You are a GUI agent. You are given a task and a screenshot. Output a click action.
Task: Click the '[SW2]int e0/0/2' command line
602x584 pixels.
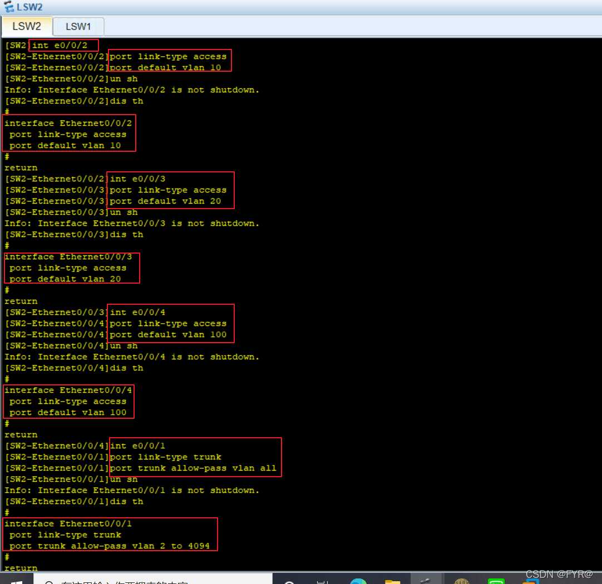click(x=46, y=45)
